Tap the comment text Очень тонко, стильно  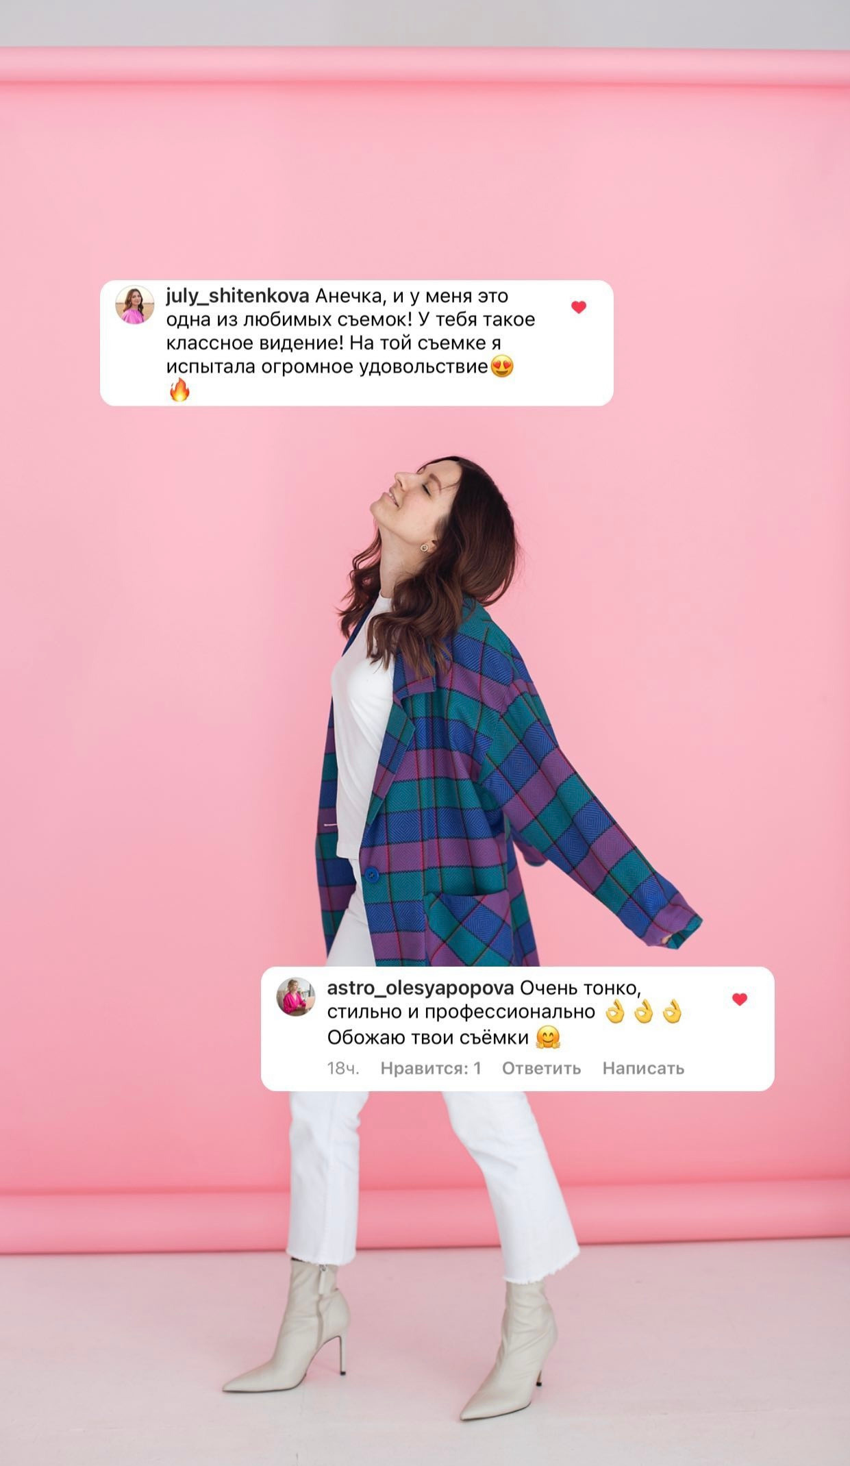[462, 1000]
